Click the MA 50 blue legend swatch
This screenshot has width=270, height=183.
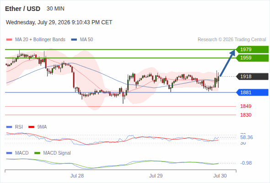pyautogui.click(x=74, y=40)
